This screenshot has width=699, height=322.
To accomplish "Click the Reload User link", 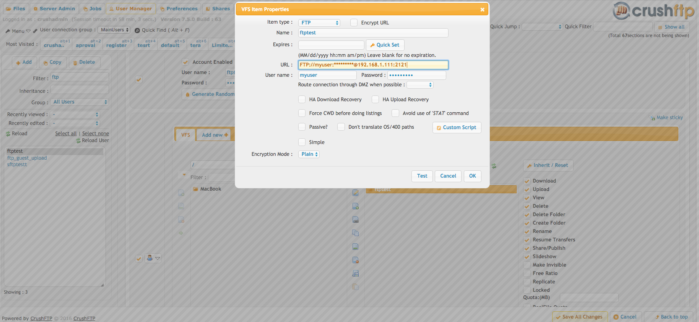I will click(x=93, y=141).
